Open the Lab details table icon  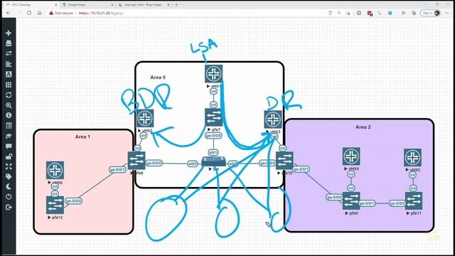tap(9, 125)
